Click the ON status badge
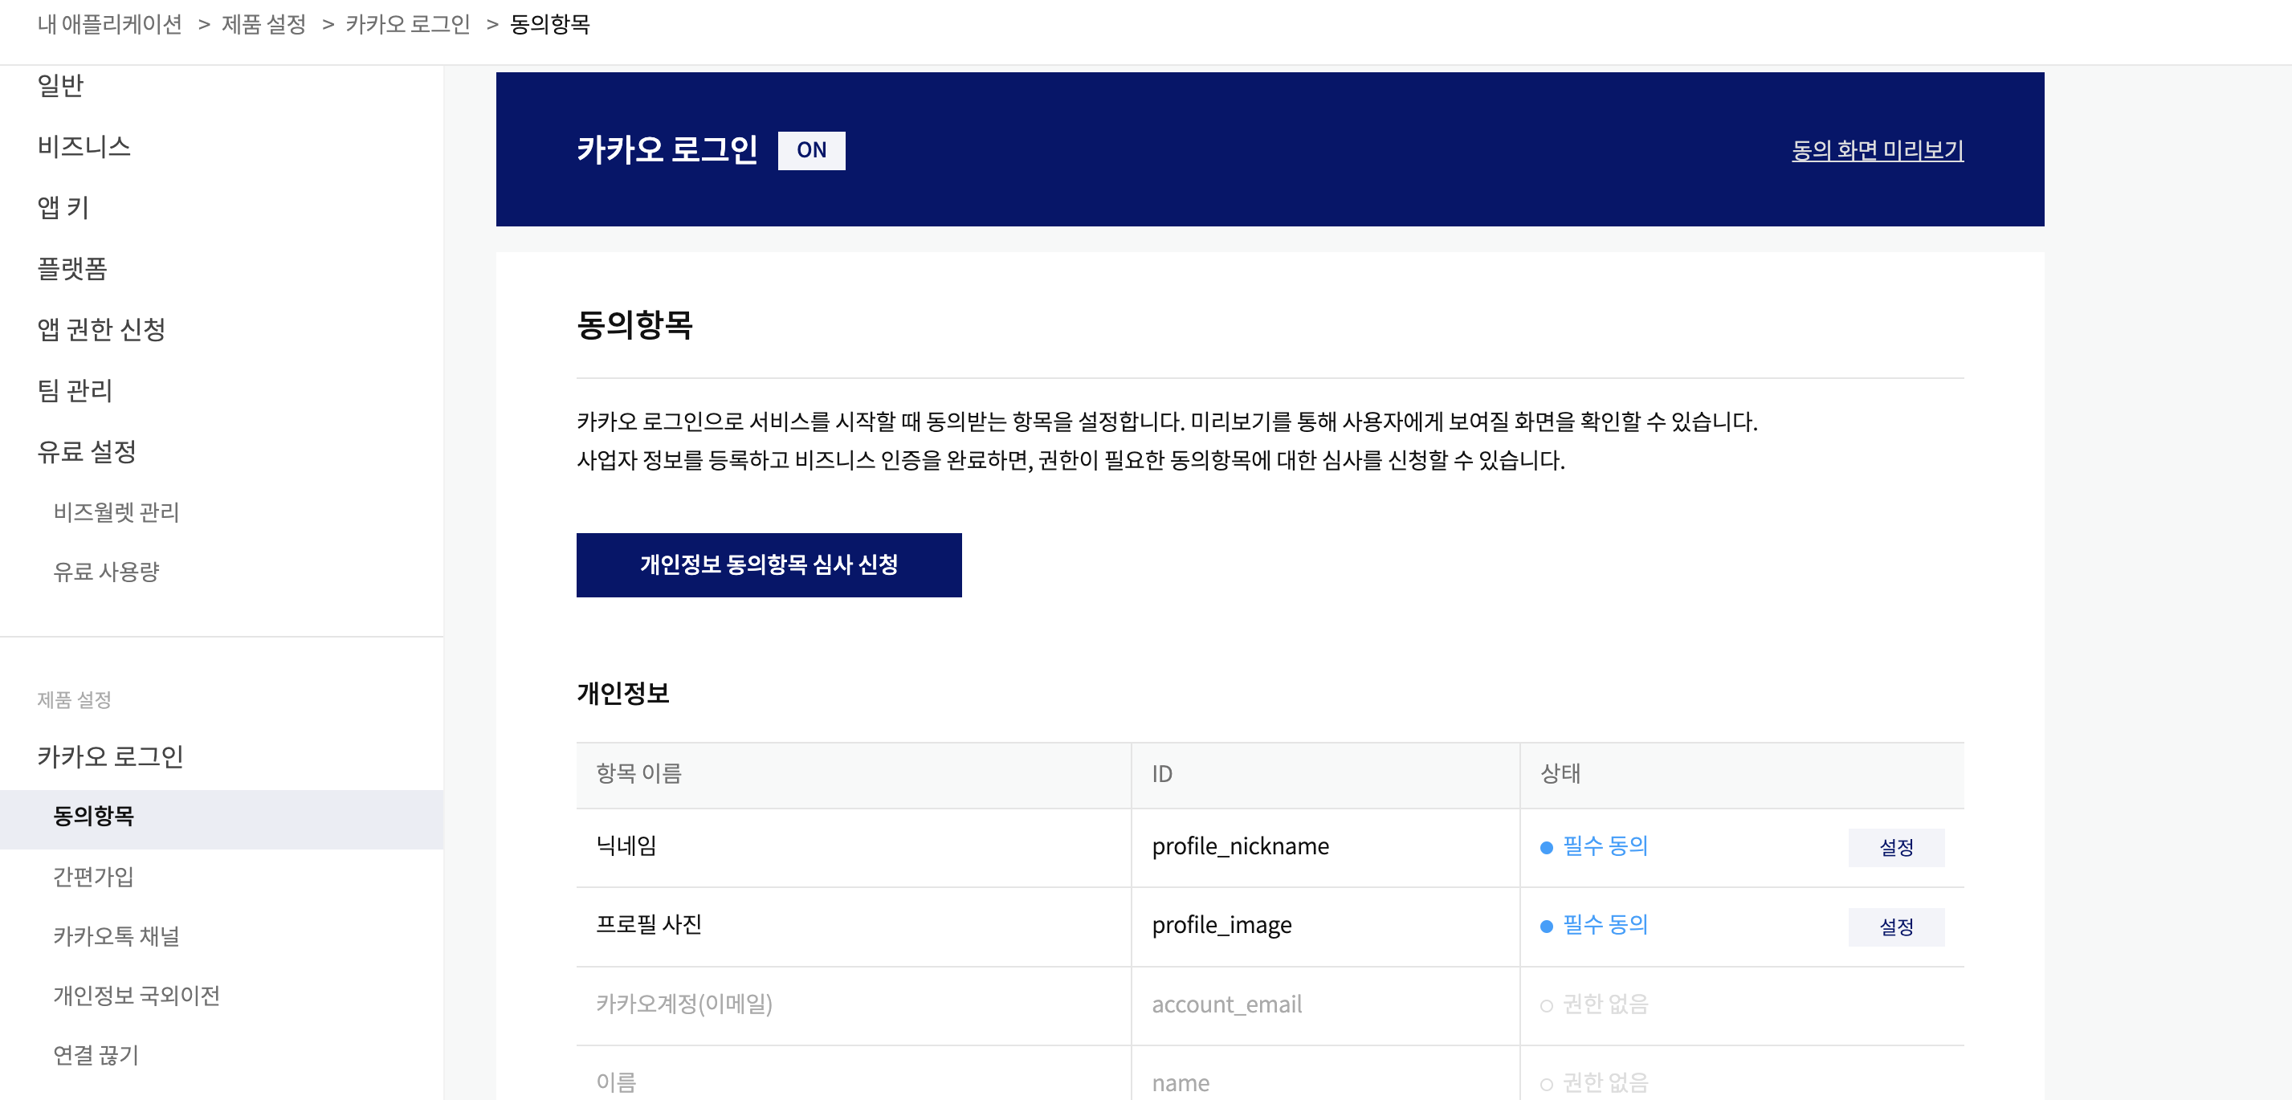Viewport: 2292px width, 1100px height. click(810, 150)
